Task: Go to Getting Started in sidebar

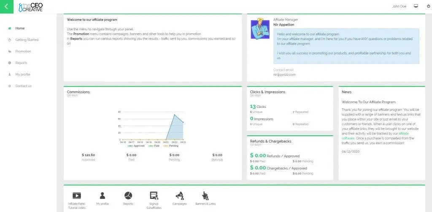Action: [x=27, y=40]
